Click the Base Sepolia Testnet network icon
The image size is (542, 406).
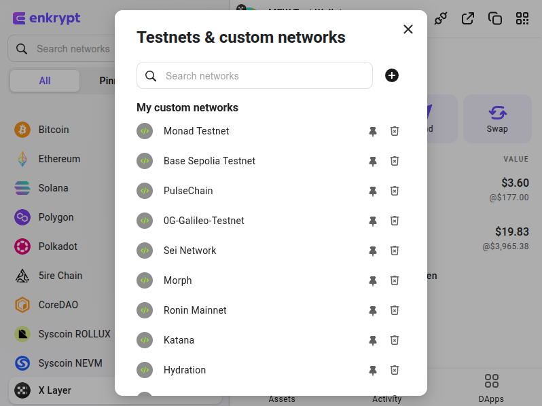coord(145,161)
